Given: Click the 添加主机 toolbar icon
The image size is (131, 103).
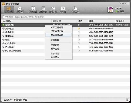Looking at the screenshot, I should [x=75, y=10].
